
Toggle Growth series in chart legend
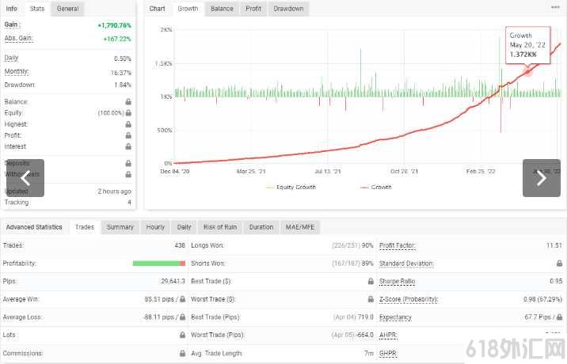point(376,188)
